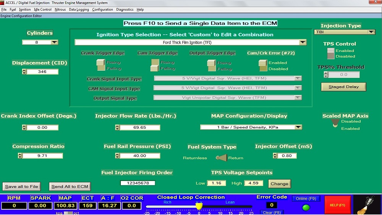
Task: Click the Injector Flow Rate field 69.65
Action: (140, 127)
